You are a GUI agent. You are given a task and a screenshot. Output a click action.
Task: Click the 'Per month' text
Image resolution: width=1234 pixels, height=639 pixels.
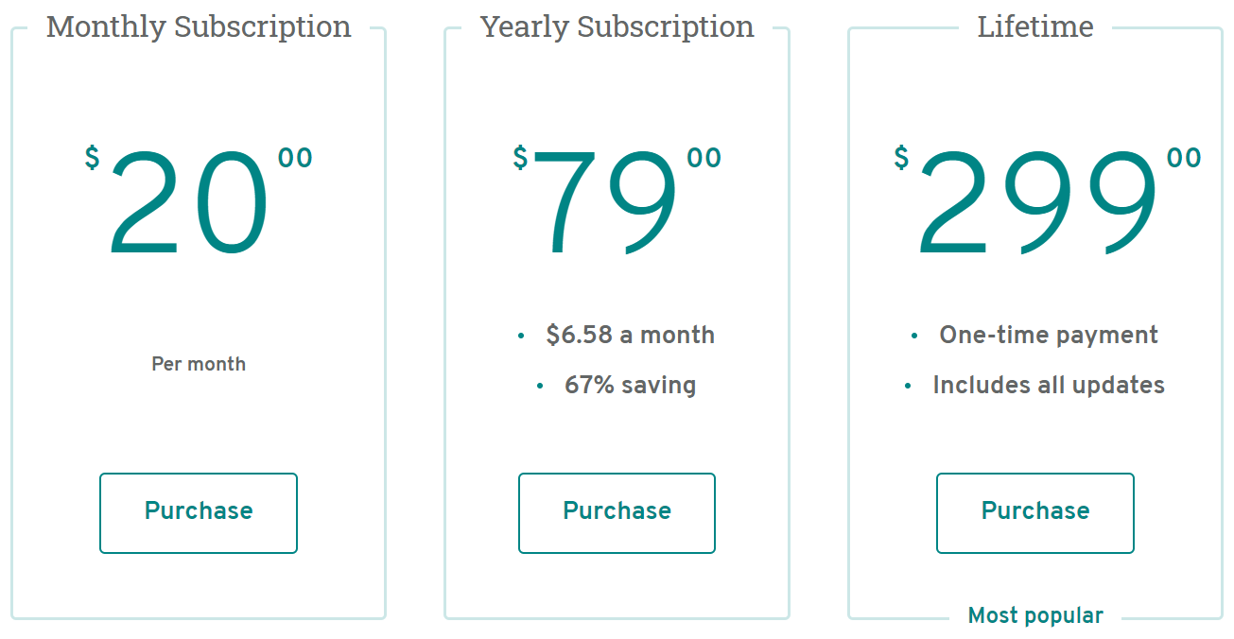click(x=199, y=364)
